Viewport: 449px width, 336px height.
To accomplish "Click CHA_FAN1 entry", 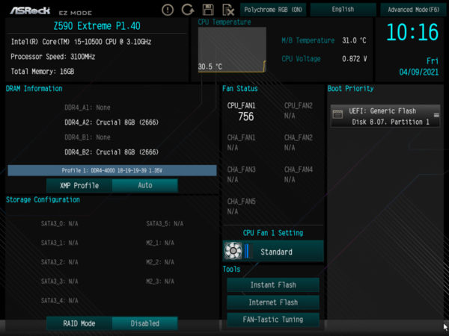I will [241, 143].
